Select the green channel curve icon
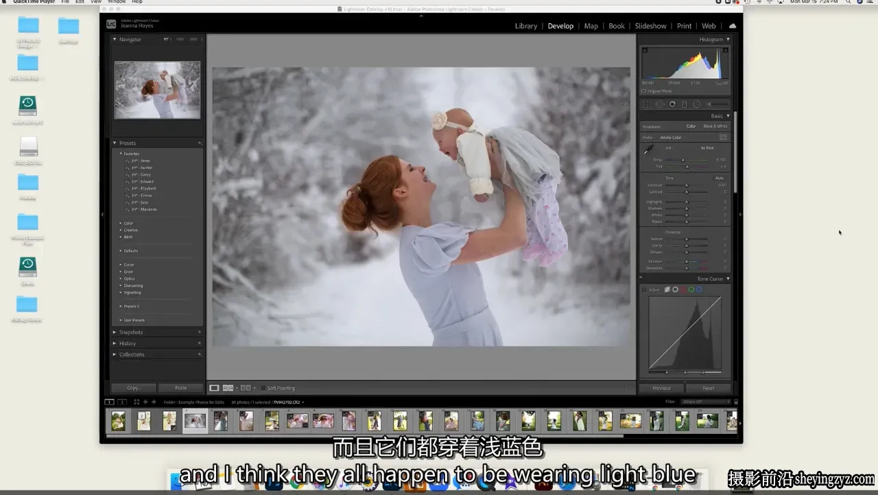This screenshot has width=878, height=495. point(691,290)
